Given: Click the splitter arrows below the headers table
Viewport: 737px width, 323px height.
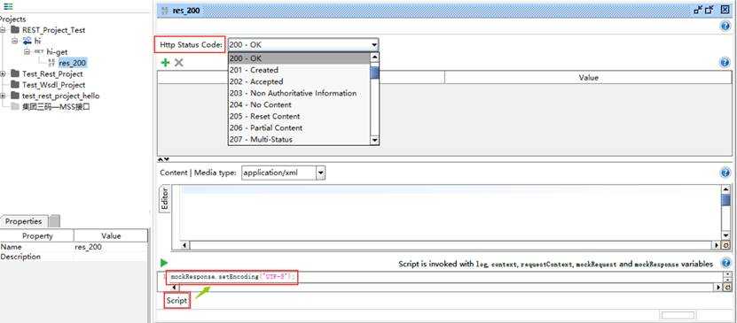Looking at the screenshot, I should (163, 159).
